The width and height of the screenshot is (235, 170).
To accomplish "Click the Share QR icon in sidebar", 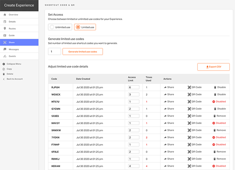I will (x=5, y=43).
